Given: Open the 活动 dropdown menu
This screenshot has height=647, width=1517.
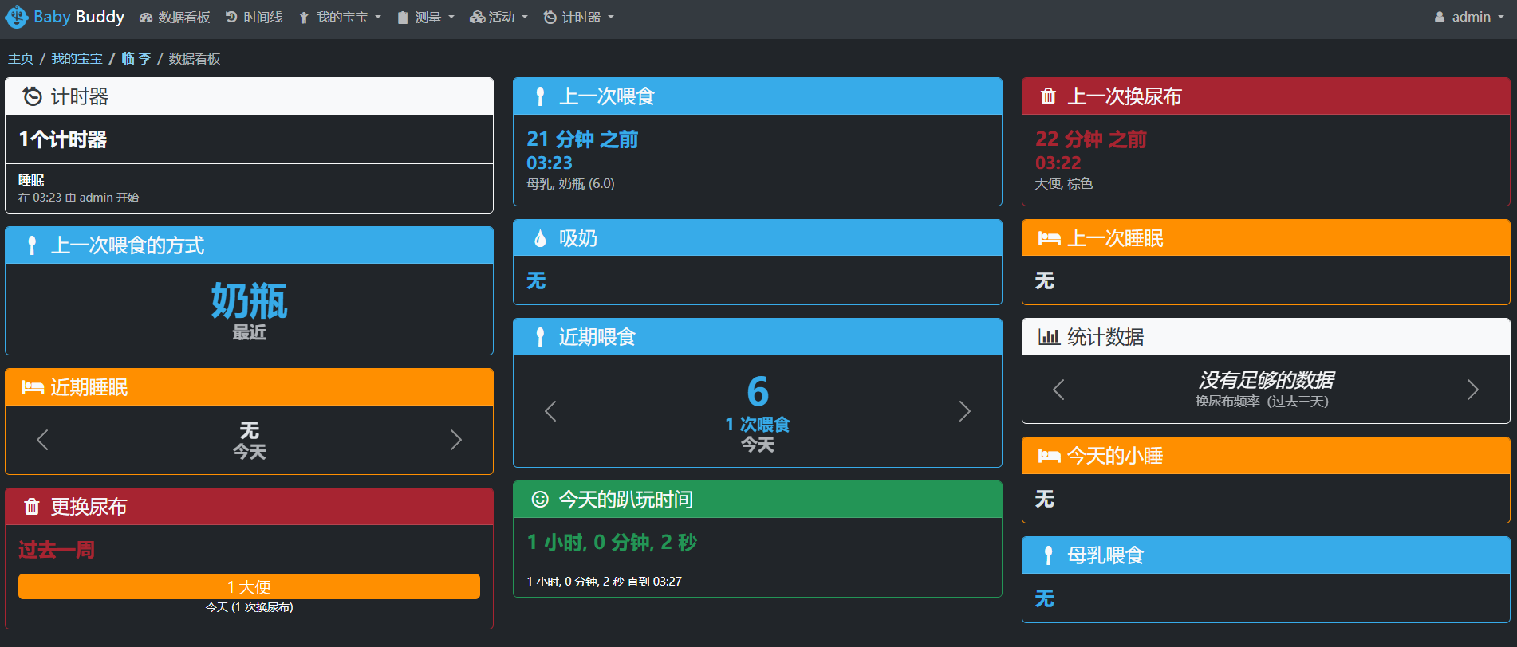Looking at the screenshot, I should [499, 18].
